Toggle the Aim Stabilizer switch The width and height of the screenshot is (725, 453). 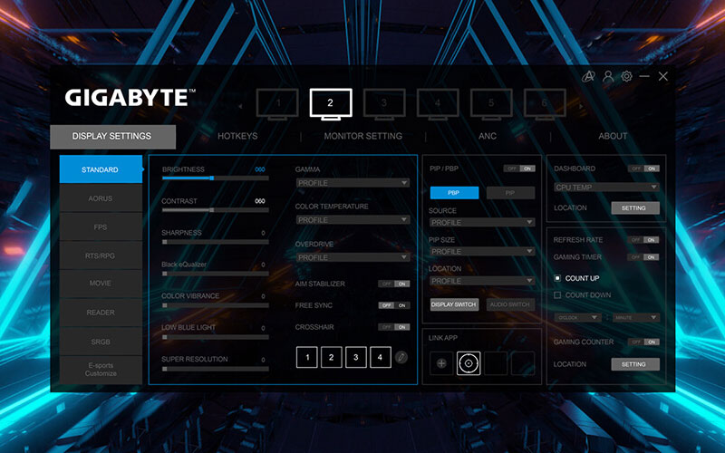pos(394,284)
